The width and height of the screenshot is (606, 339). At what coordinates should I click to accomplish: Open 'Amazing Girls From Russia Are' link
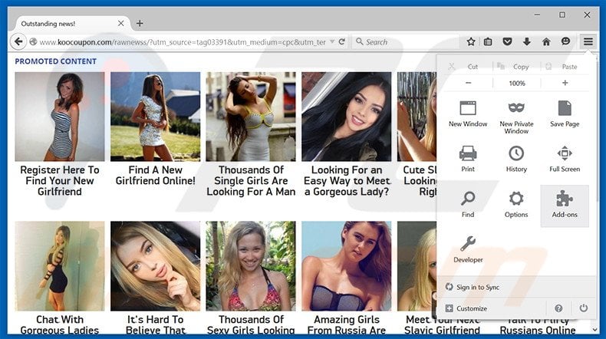[347, 324]
